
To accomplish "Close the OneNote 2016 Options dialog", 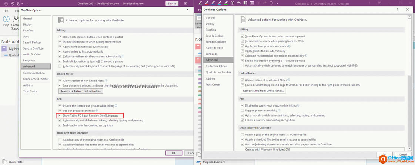I will pos(408,10).
